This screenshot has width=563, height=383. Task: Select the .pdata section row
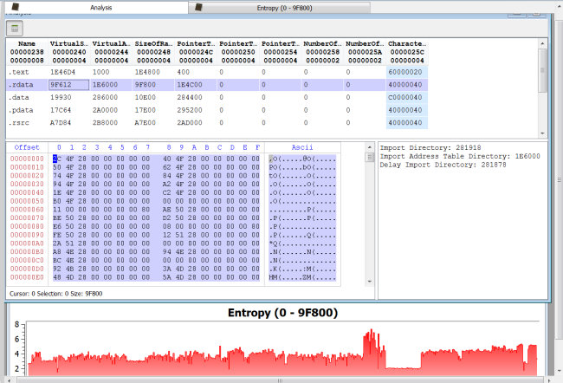pyautogui.click(x=217, y=110)
